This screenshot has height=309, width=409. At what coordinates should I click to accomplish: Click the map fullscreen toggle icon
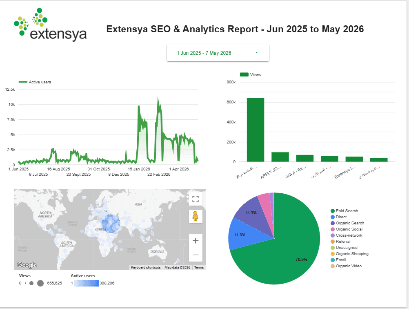(196, 199)
